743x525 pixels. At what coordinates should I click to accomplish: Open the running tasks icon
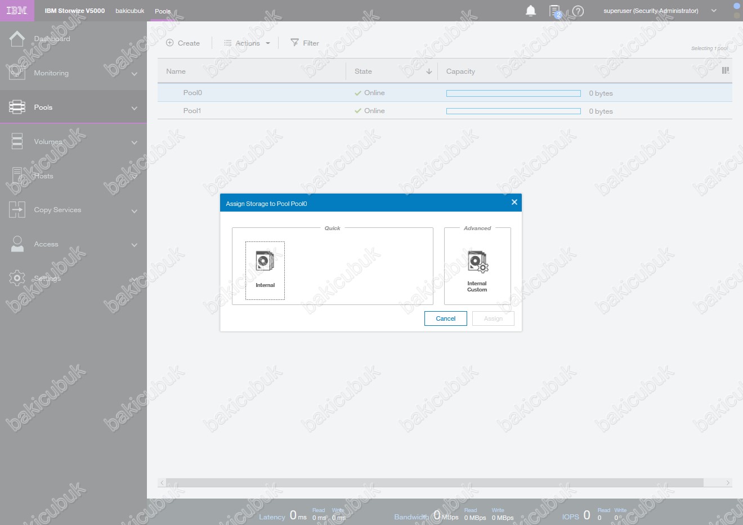click(555, 11)
